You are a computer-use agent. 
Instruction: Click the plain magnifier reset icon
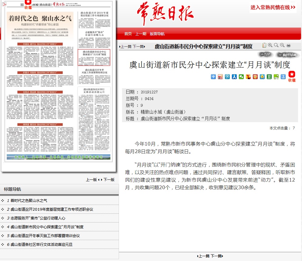click(x=276, y=45)
